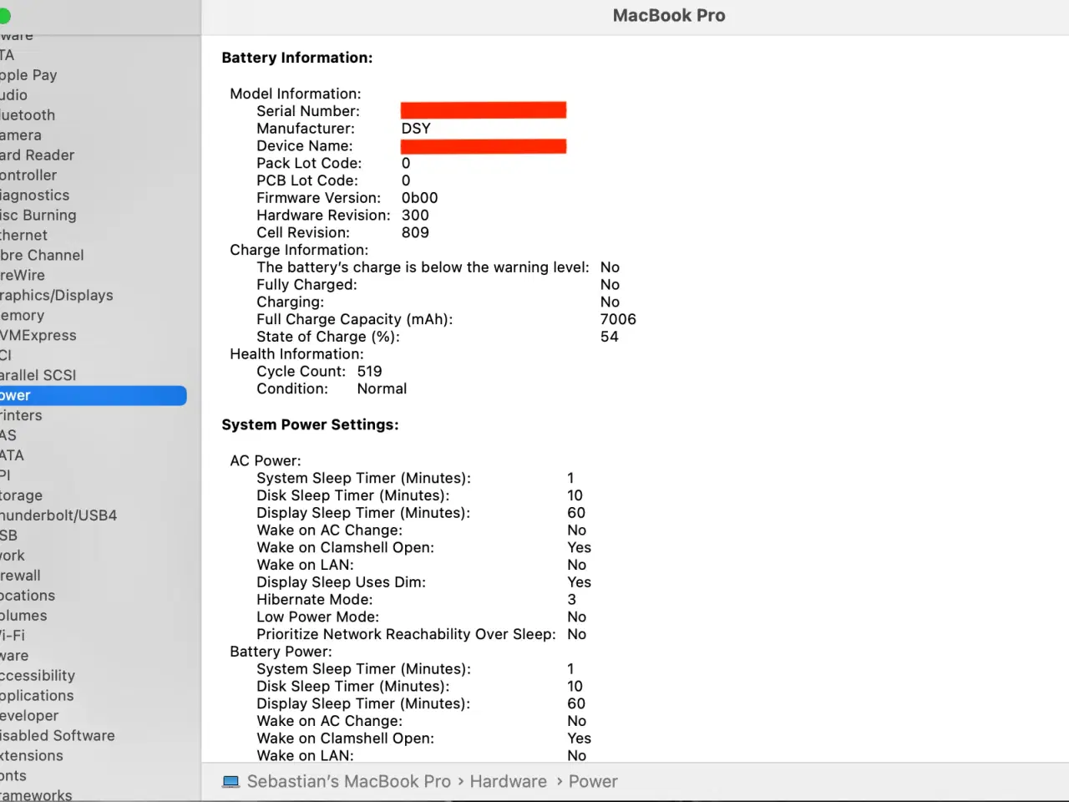Screen dimensions: 1069x802
Task: Click the Health Information label
Action: pyautogui.click(x=296, y=354)
